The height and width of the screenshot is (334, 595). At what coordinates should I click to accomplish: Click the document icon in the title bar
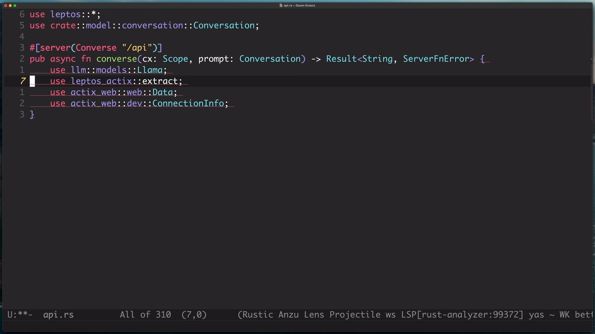(x=281, y=5)
